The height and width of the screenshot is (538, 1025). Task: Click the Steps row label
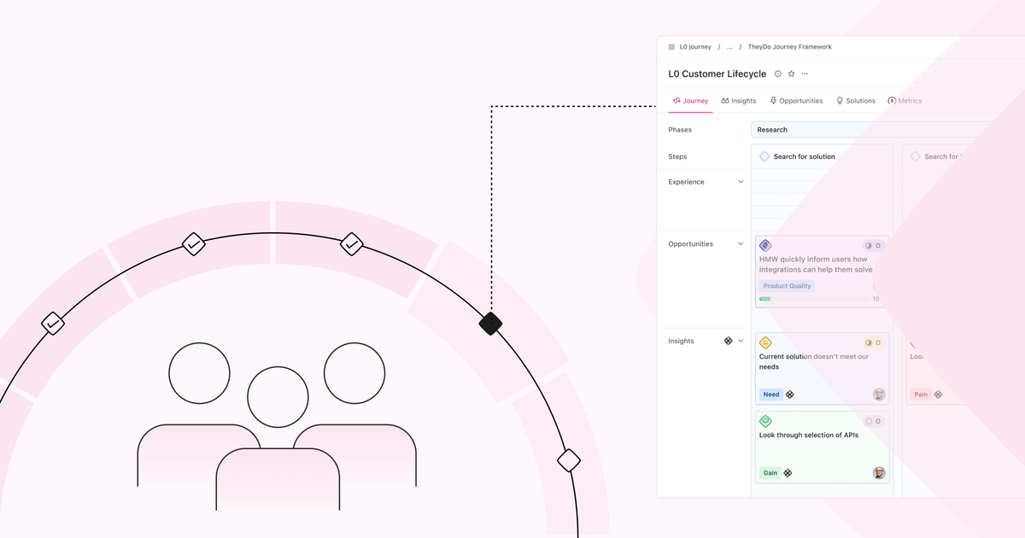click(677, 156)
